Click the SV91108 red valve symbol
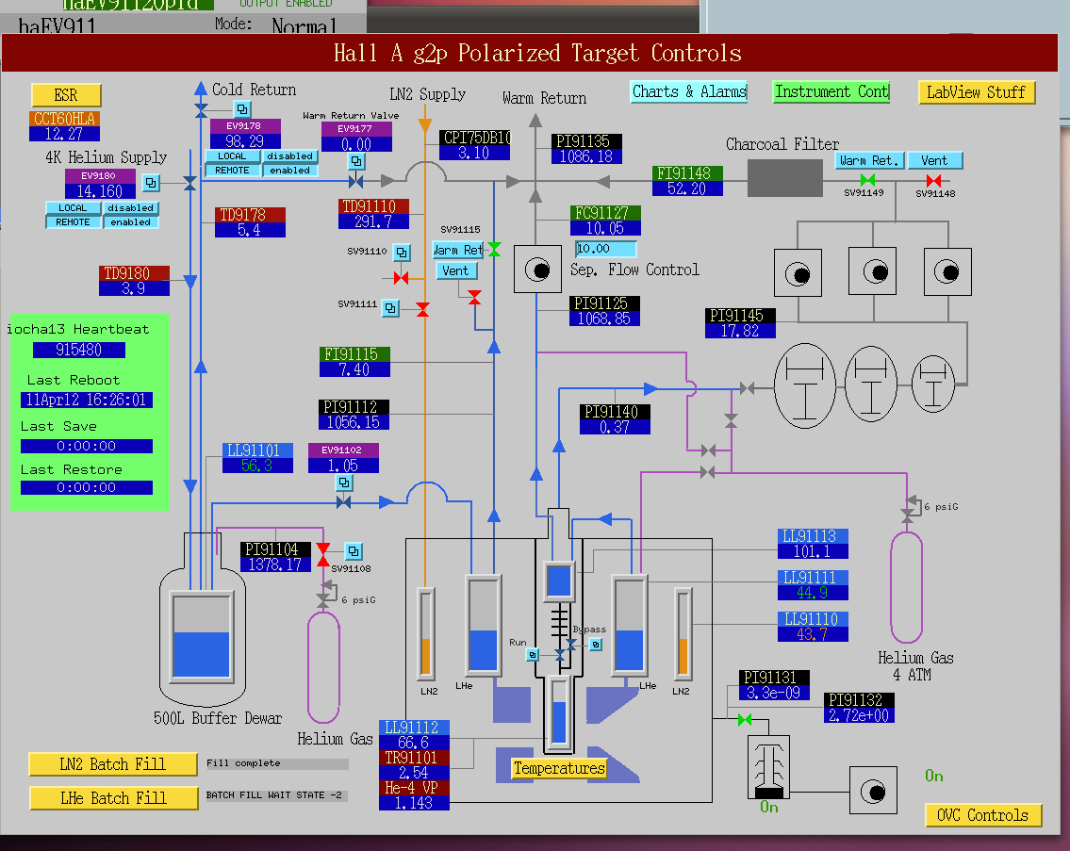 tap(323, 555)
